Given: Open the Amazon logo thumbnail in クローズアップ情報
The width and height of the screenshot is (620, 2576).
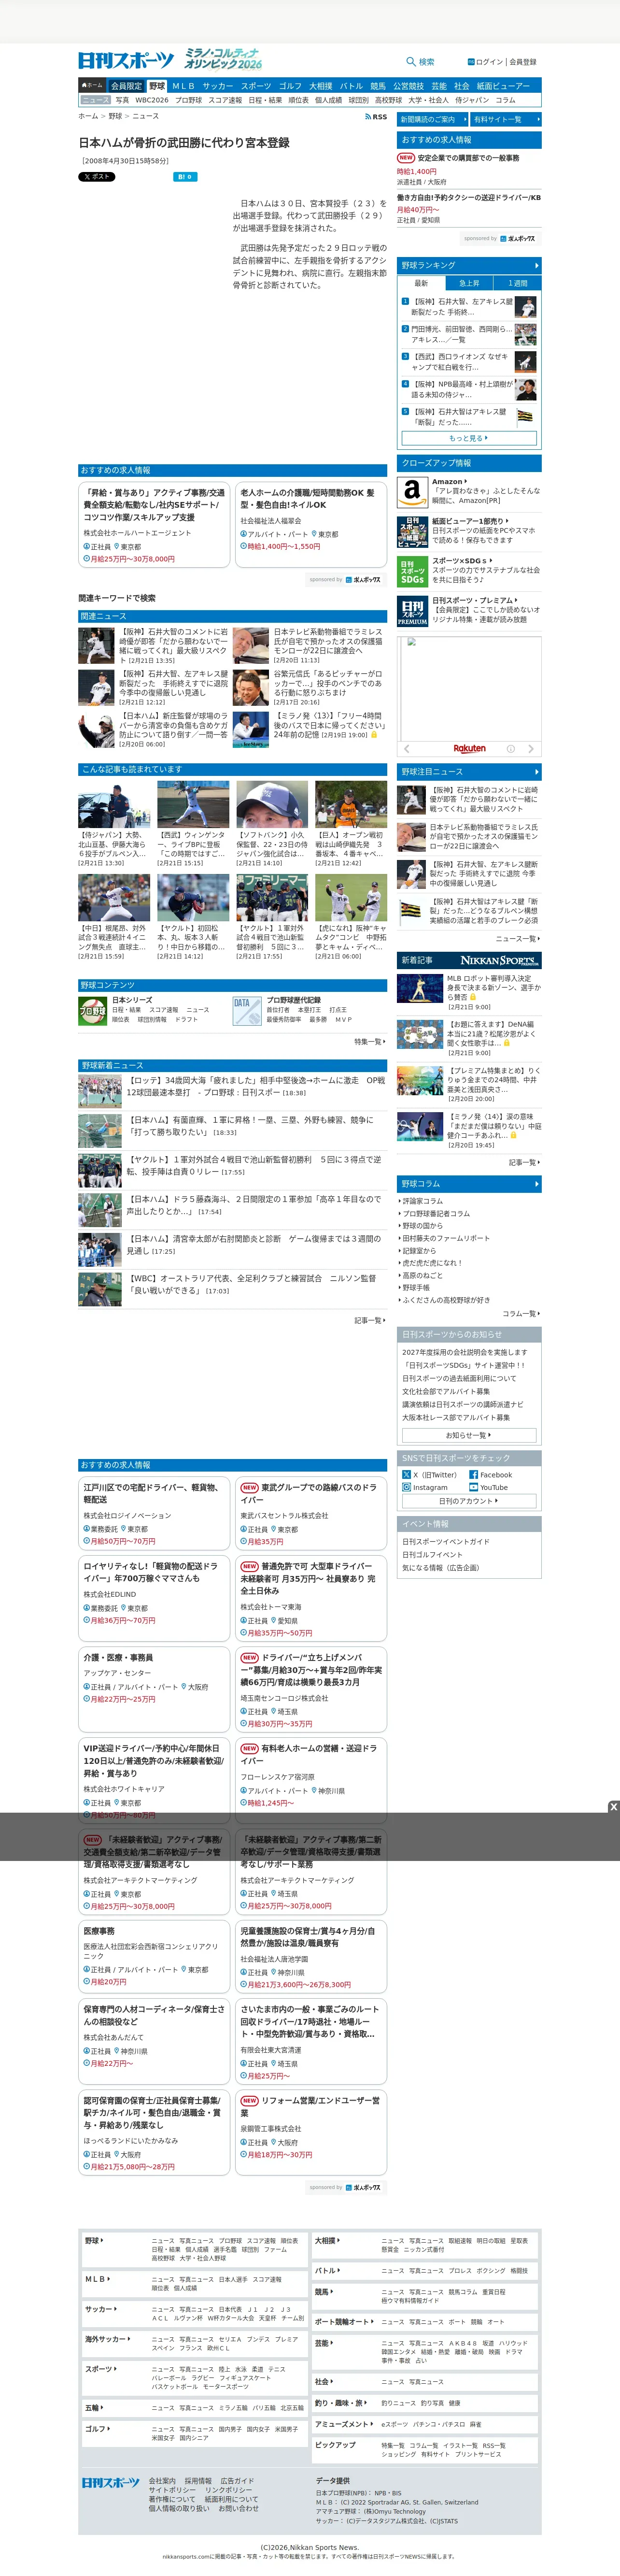Looking at the screenshot, I should tap(412, 492).
